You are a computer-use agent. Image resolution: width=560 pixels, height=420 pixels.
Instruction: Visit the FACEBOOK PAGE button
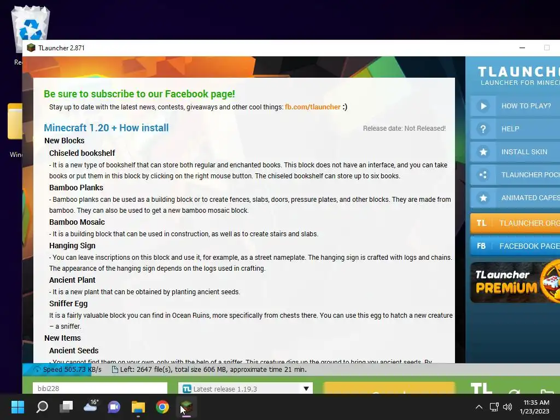click(515, 246)
